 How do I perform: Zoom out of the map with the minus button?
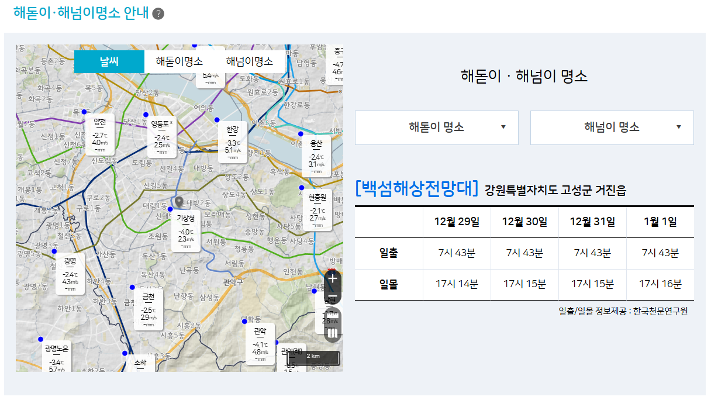pos(333,296)
